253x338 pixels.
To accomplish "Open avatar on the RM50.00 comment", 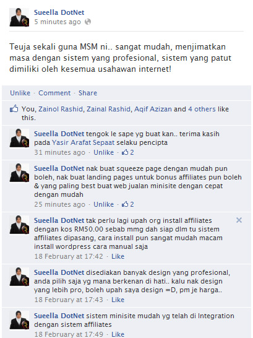I will click(19, 225).
